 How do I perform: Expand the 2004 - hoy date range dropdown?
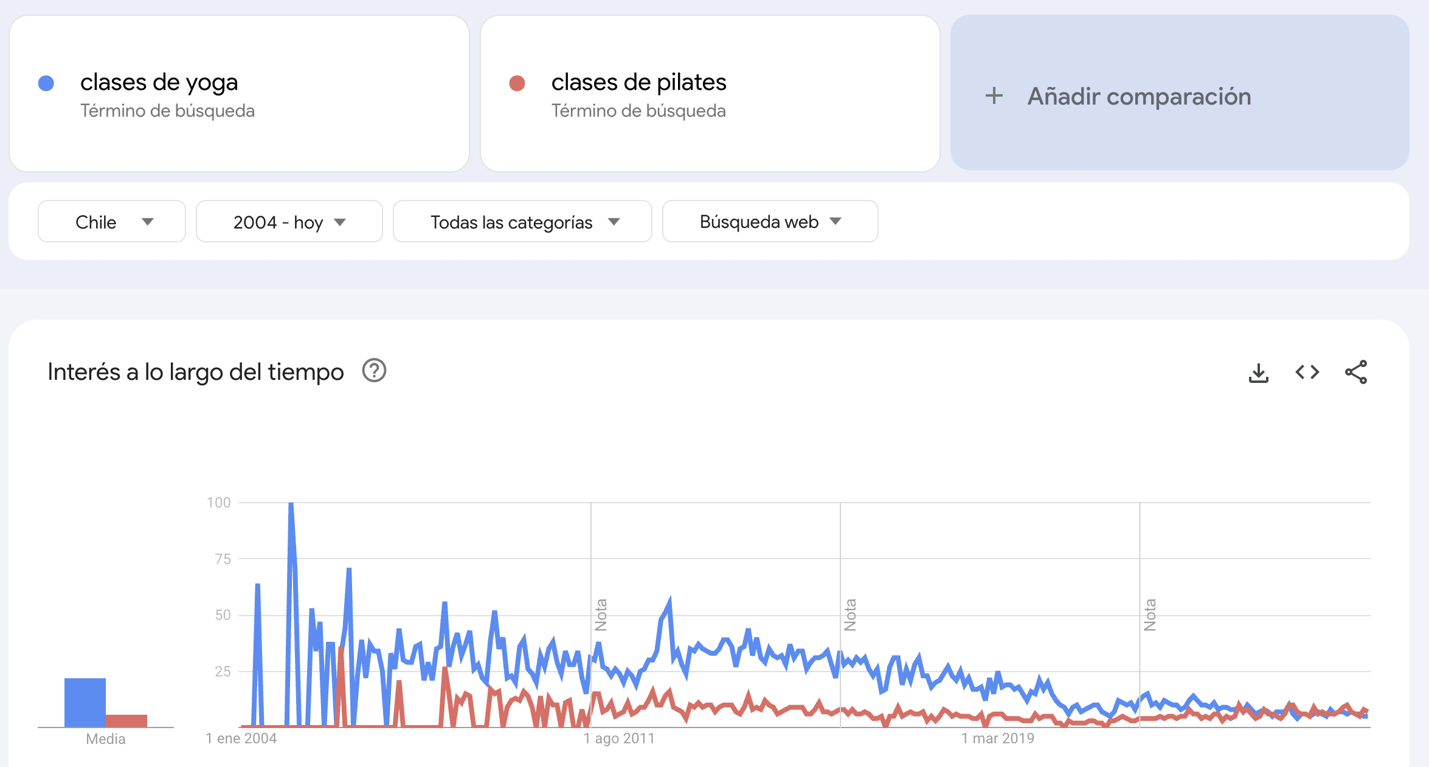[x=289, y=222]
